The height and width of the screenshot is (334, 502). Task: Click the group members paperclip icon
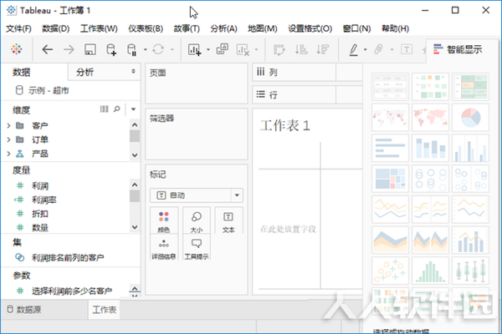point(378,49)
